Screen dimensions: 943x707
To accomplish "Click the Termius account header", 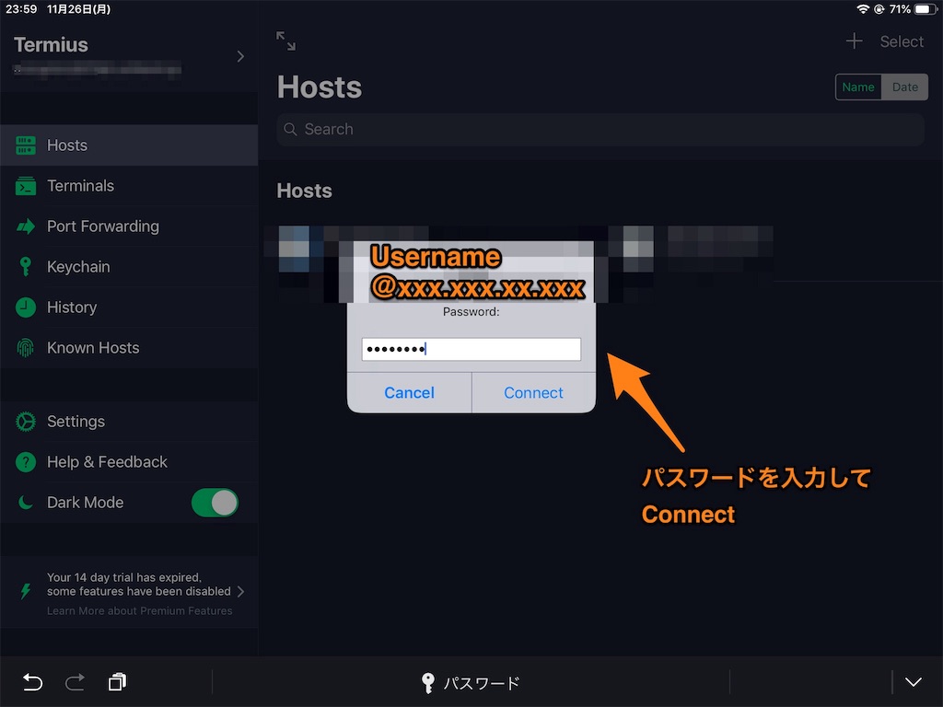I will pyautogui.click(x=129, y=55).
